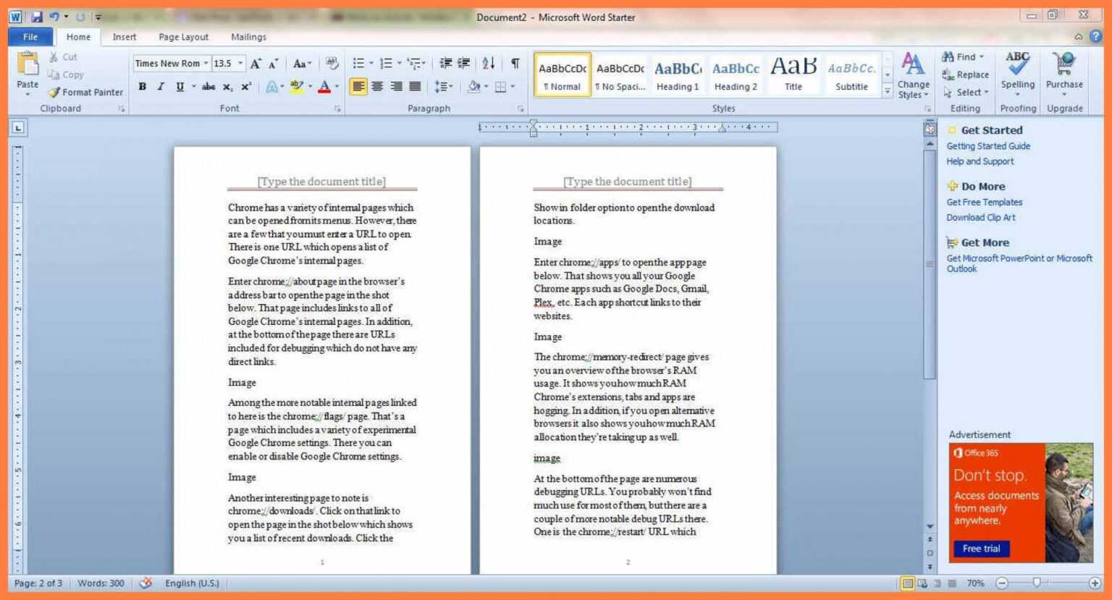This screenshot has width=1112, height=600.
Task: Switch to the Page Layout tab
Action: [x=183, y=37]
